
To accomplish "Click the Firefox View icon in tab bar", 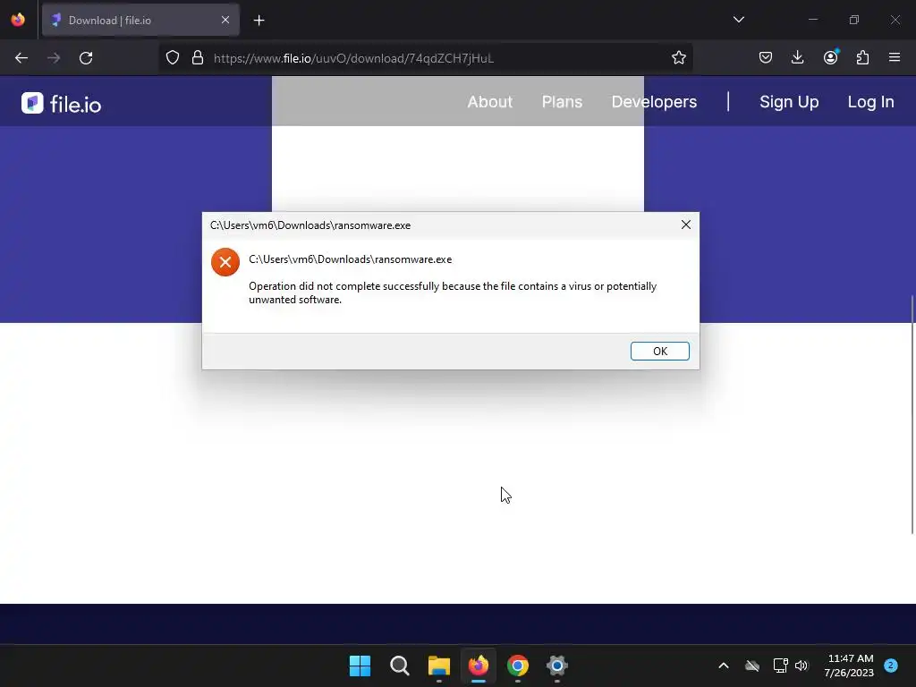I will pyautogui.click(x=18, y=20).
